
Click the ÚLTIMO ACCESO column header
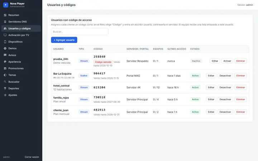[177, 49]
